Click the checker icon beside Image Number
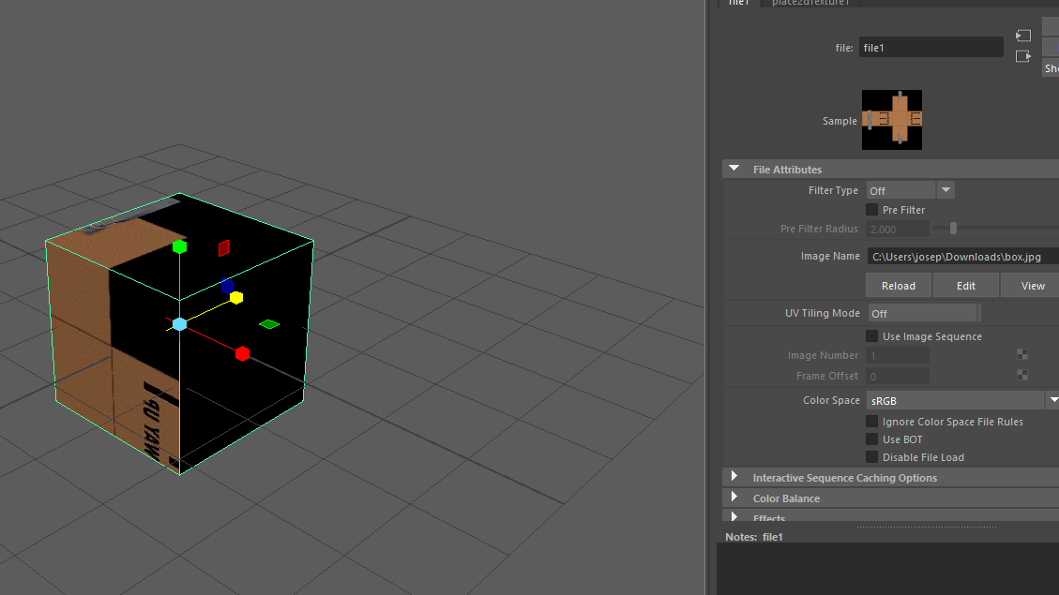Image resolution: width=1059 pixels, height=595 pixels. point(1022,355)
